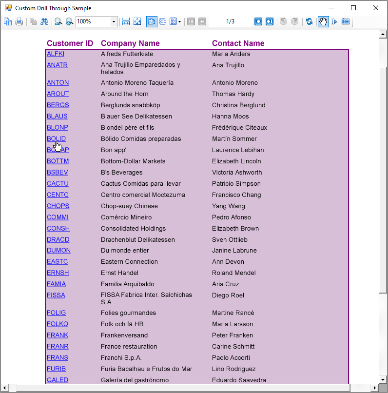The width and height of the screenshot is (388, 393).
Task: Click the Fit Page Width icon
Action: pos(126,21)
